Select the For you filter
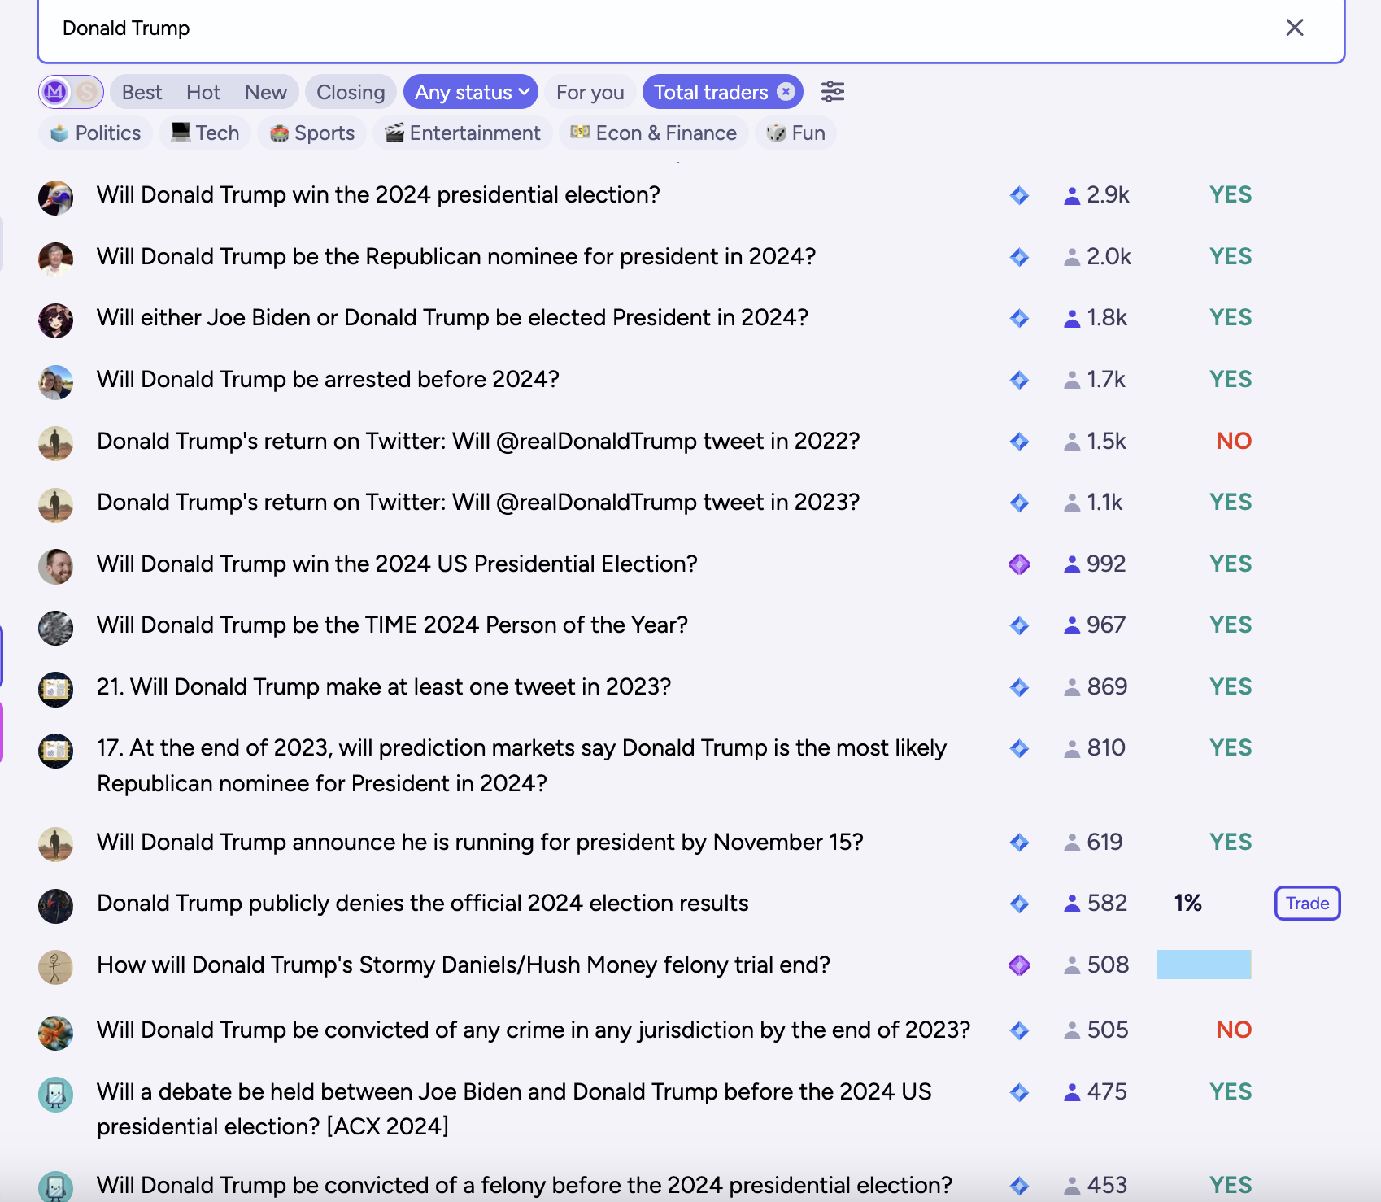 [x=590, y=92]
